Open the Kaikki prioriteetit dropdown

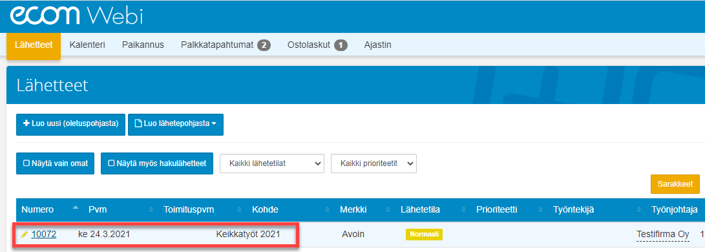coord(374,163)
